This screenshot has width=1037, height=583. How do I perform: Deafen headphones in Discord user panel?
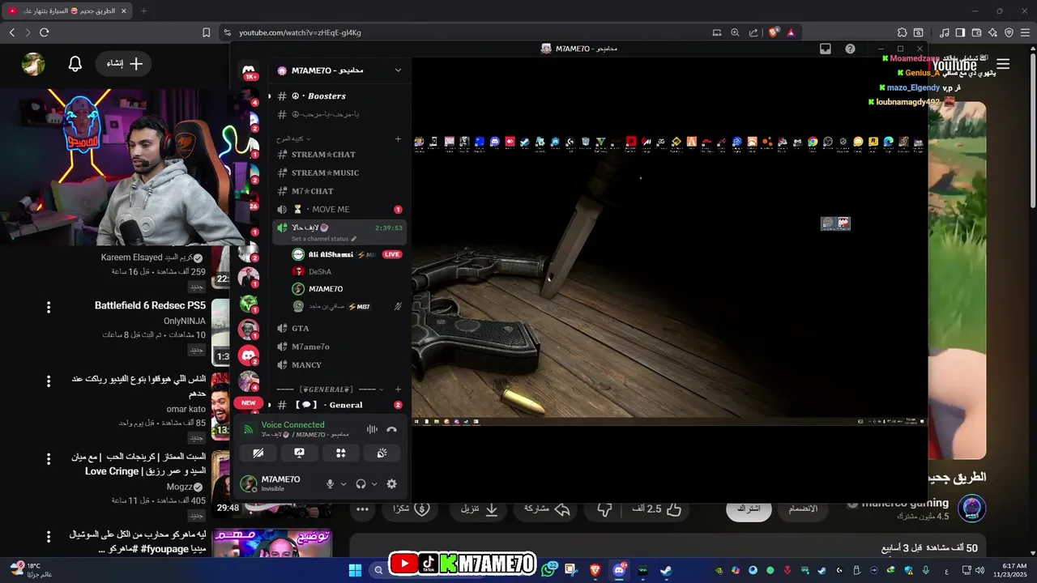click(x=361, y=484)
